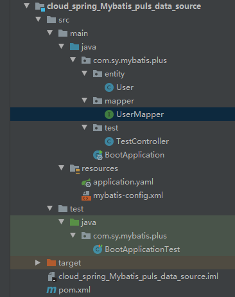Click the TestController class icon
This screenshot has width=235, height=297.
(x=109, y=141)
